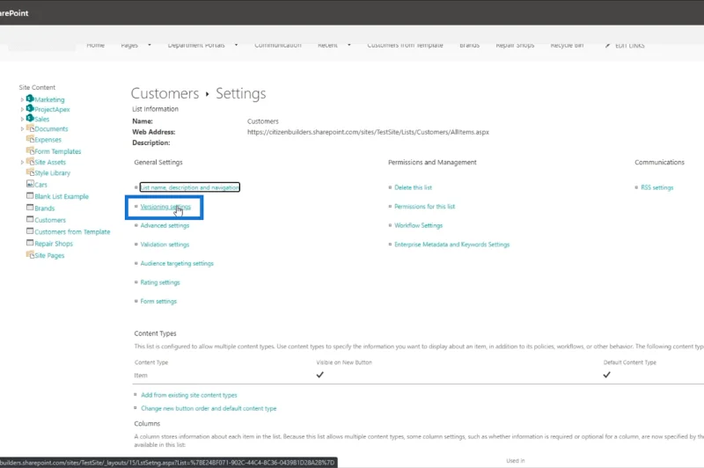Image resolution: width=704 pixels, height=468 pixels.
Task: Click the ProjectApex site icon
Action: [30, 108]
